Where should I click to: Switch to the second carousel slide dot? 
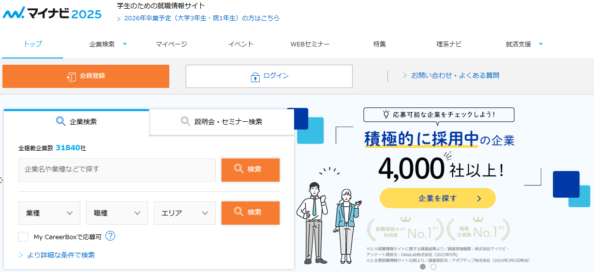433,266
